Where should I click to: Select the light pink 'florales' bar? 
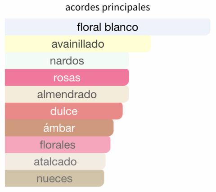(x=58, y=145)
